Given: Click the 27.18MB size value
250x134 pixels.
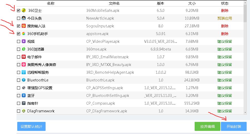Looking at the screenshot, I should tap(192, 26).
